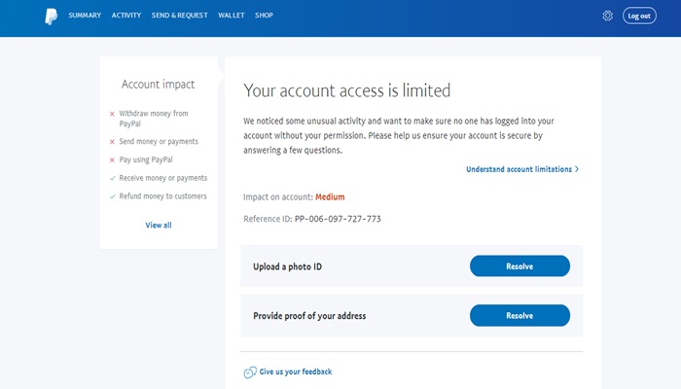Select Send & Request in navigation

pos(180,16)
